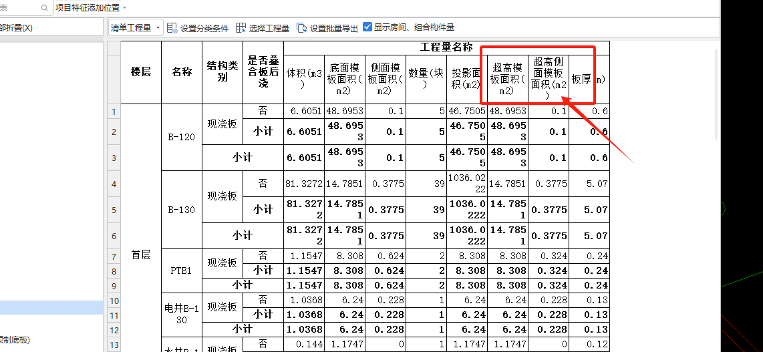This screenshot has height=352, width=763.
Task: Click quantity 39 in row 4
Action: point(426,184)
